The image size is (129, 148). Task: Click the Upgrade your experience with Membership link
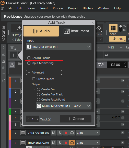pyautogui.click(x=54, y=17)
